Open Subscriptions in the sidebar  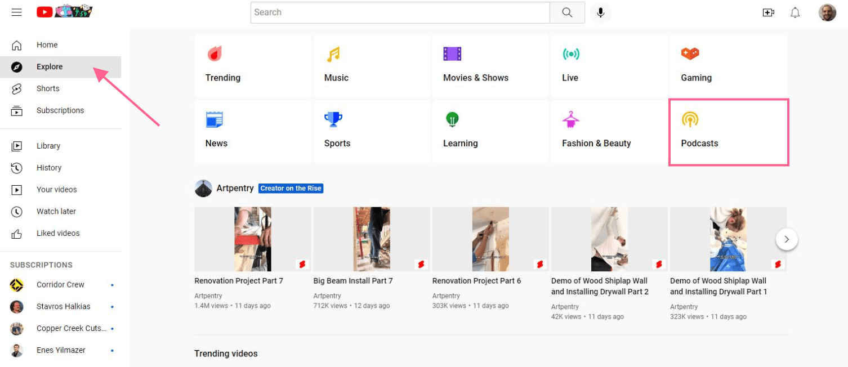(60, 111)
